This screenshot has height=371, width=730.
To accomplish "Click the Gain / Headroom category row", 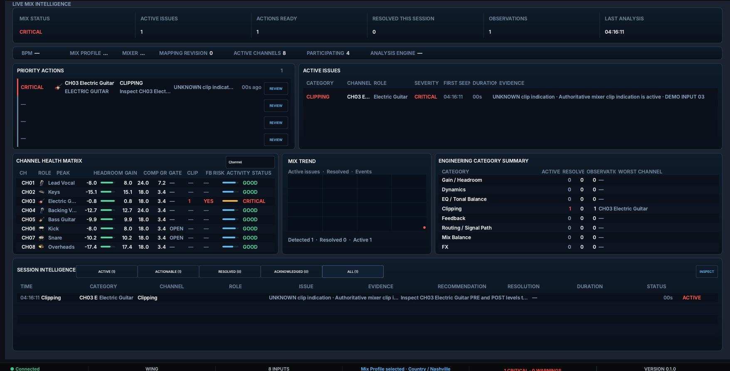I will 578,180.
